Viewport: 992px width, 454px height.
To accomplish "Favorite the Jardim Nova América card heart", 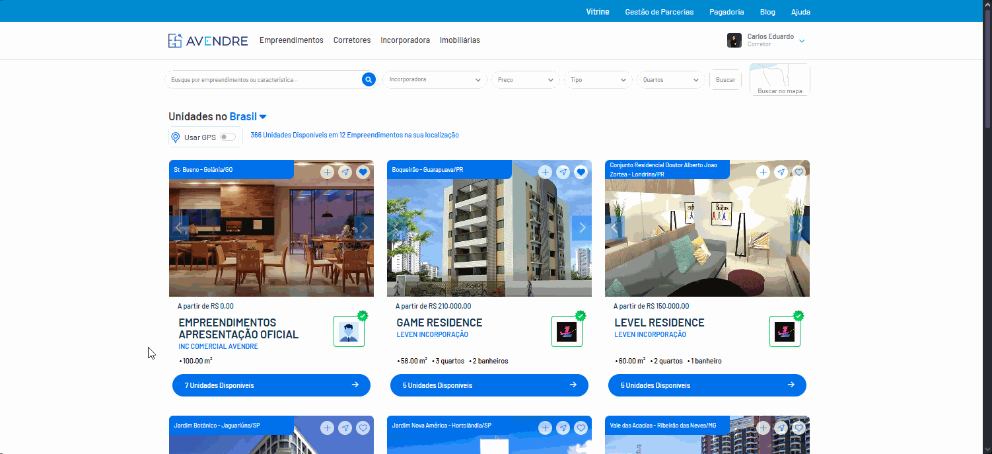I will tap(581, 428).
